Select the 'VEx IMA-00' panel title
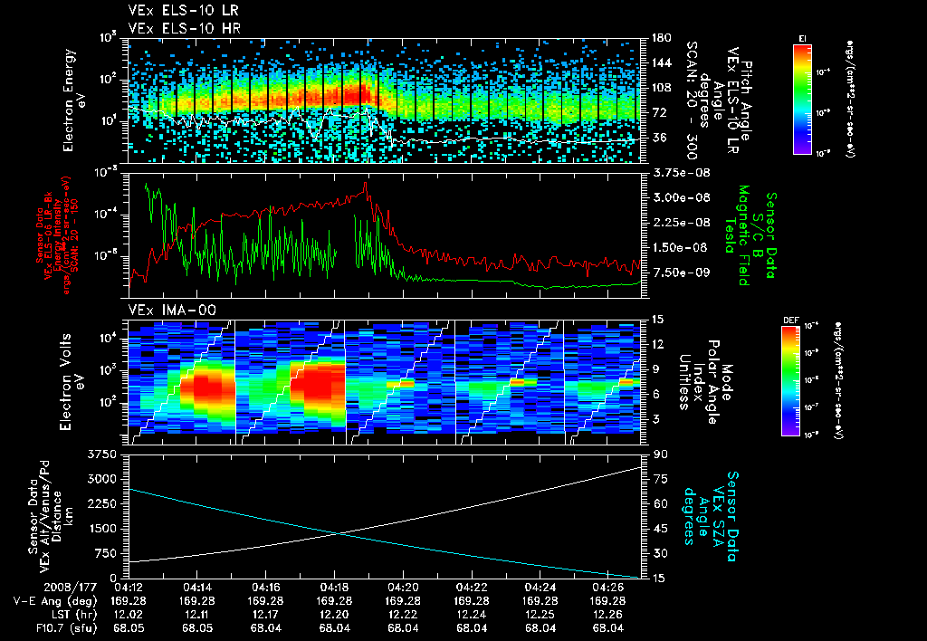927x641 pixels. (172, 310)
